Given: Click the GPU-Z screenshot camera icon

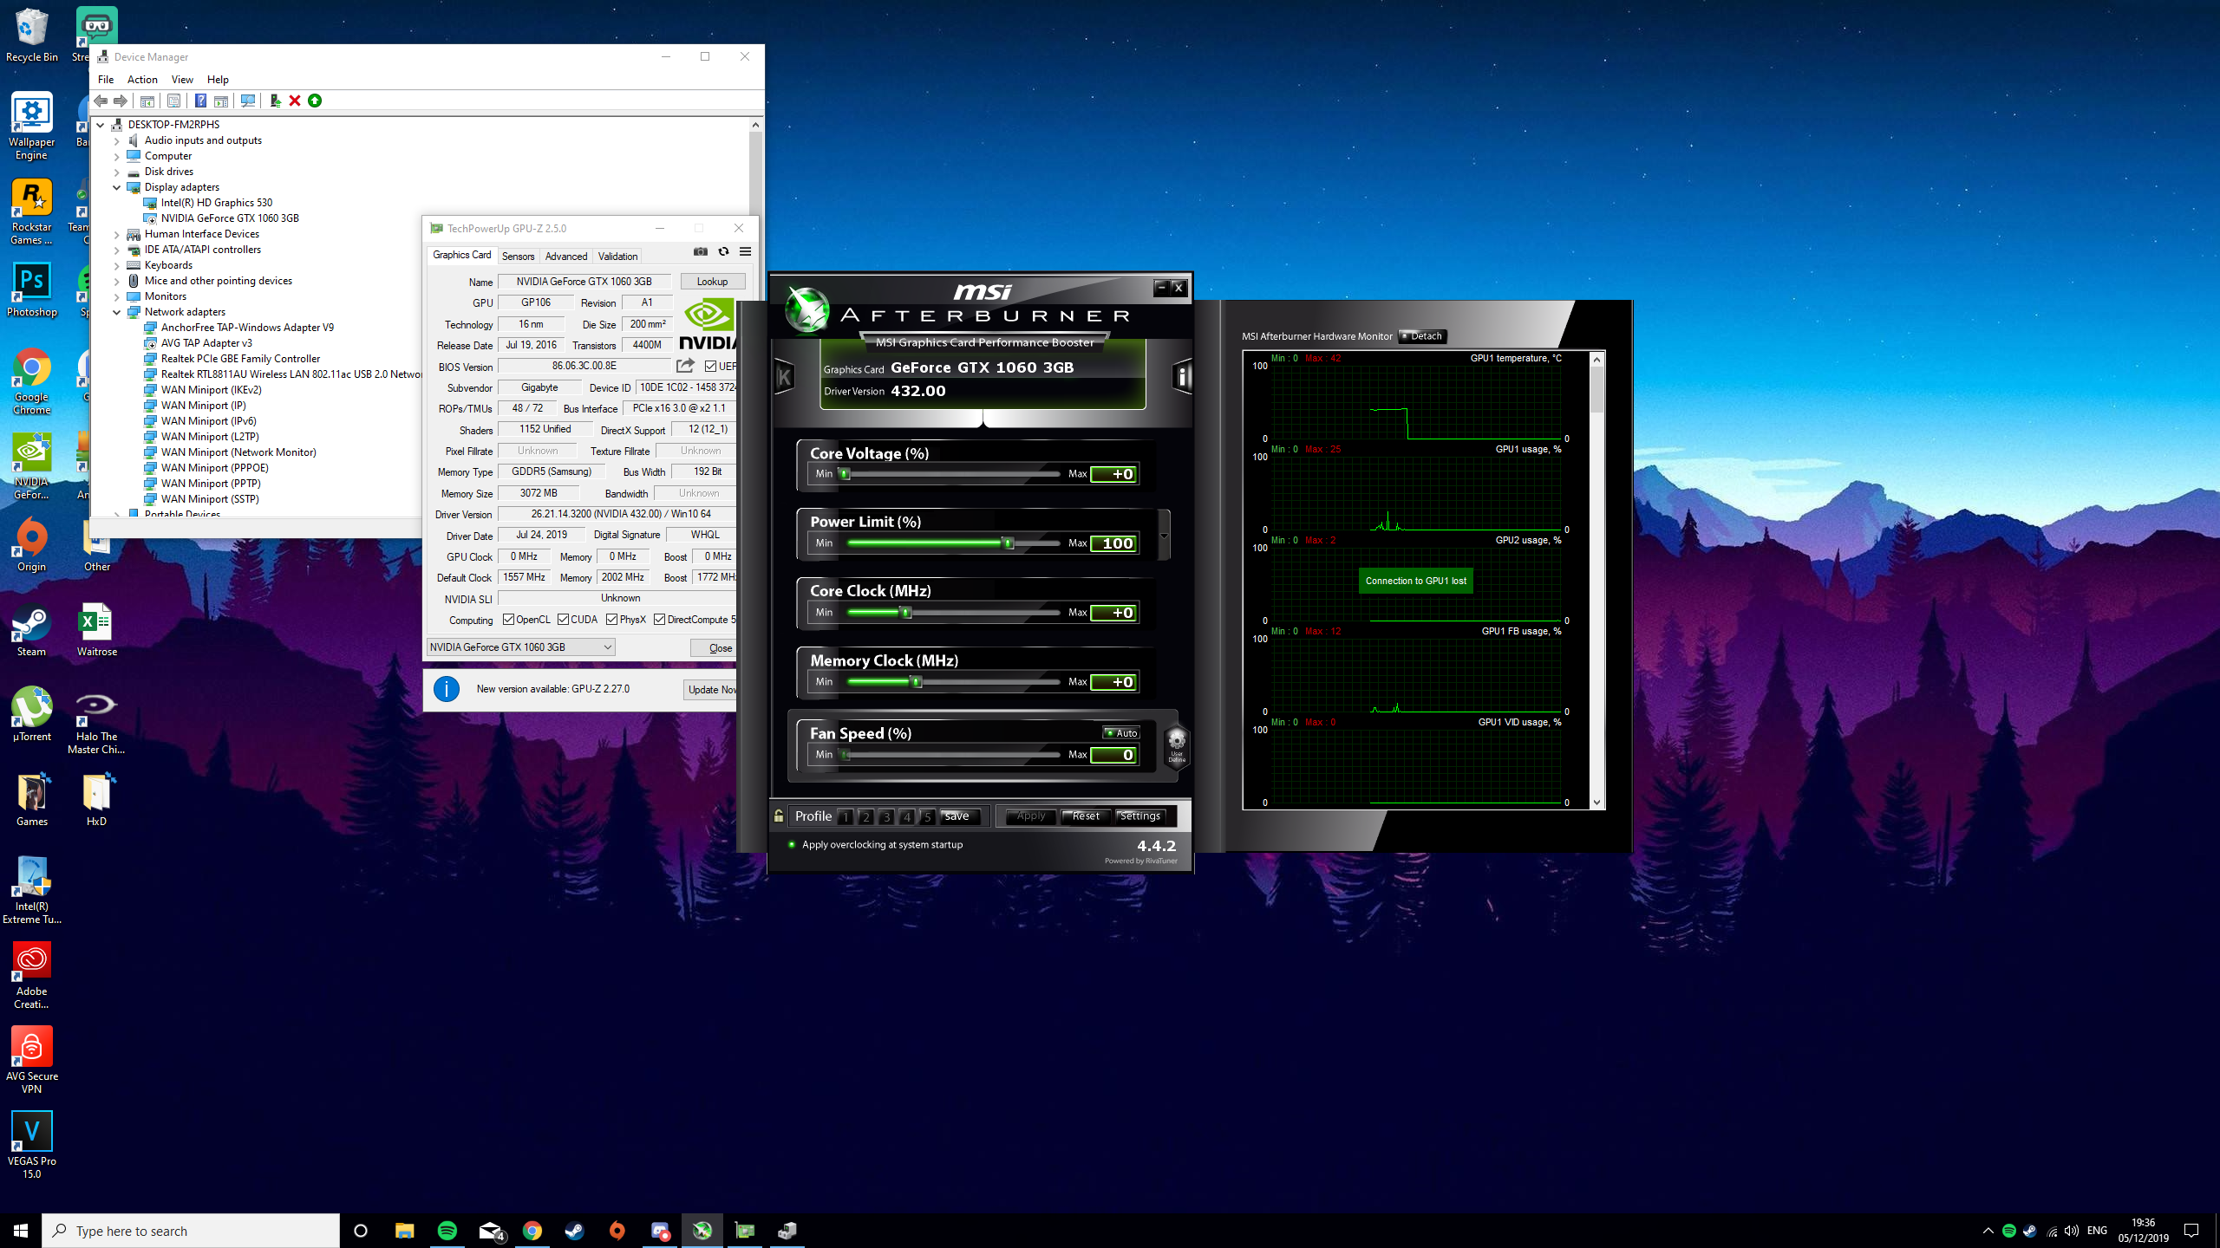Looking at the screenshot, I should click(x=701, y=252).
